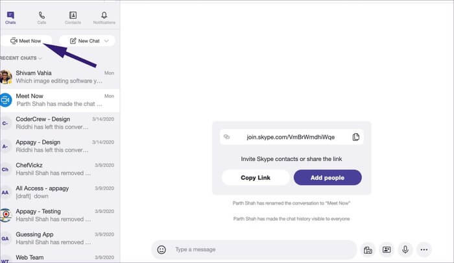Open the Calls tab phone icon
This screenshot has height=263, width=454.
(42, 15)
